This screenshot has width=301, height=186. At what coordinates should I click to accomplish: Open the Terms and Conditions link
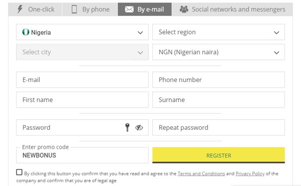pyautogui.click(x=201, y=174)
